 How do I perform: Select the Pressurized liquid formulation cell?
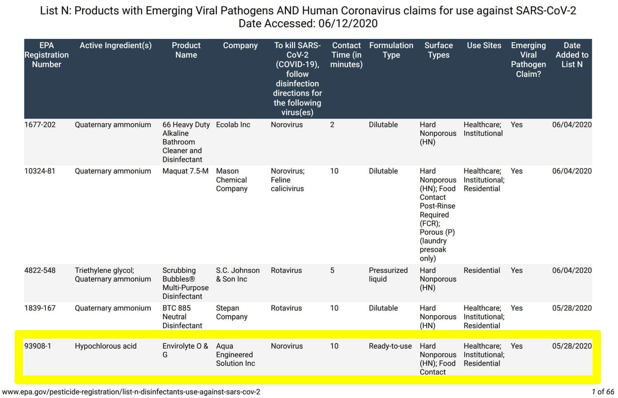pyautogui.click(x=388, y=275)
